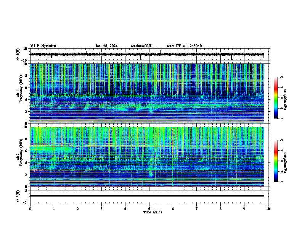Screen dimensions: 302x234
Task: Select the "ch.3(V)" y-axis label
Action: (18, 196)
